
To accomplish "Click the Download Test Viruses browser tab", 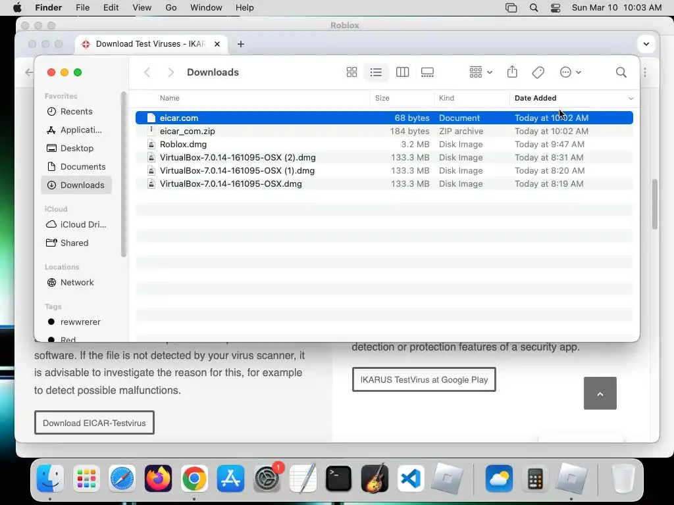I will point(151,44).
